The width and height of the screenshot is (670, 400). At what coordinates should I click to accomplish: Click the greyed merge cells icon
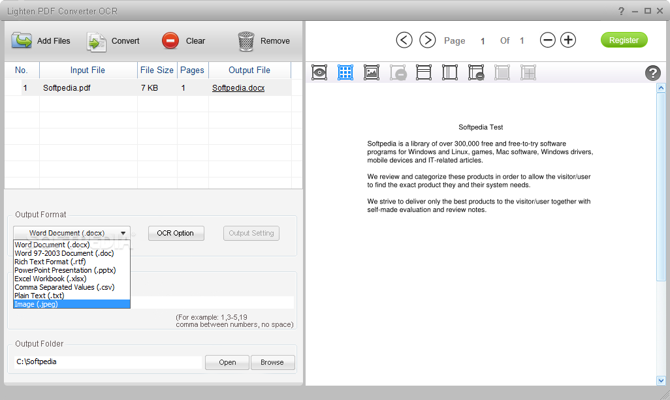(x=502, y=72)
